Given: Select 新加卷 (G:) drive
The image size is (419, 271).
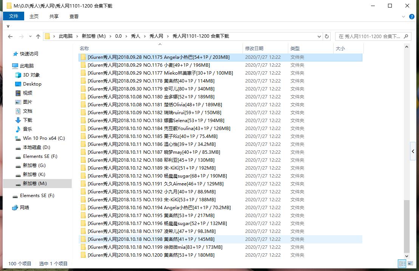Looking at the screenshot, I should pyautogui.click(x=31, y=165).
